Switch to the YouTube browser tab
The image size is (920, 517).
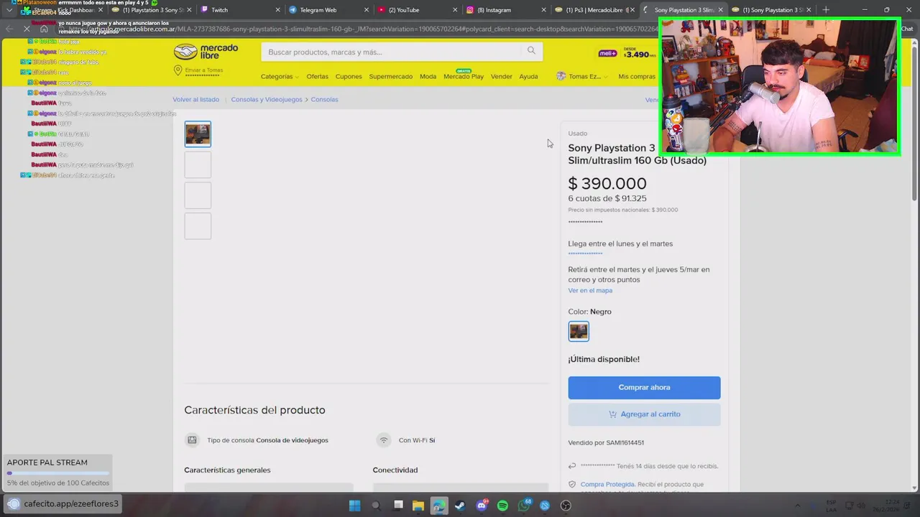pyautogui.click(x=415, y=10)
